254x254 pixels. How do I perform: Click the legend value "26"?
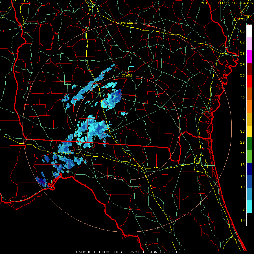(x=242, y=143)
